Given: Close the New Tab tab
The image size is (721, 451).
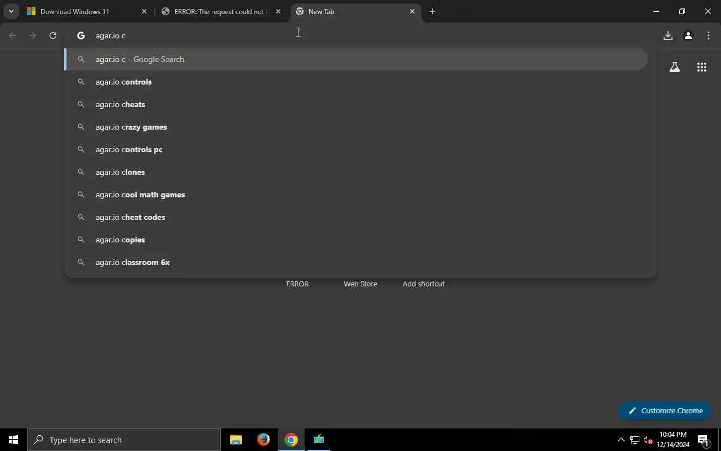Looking at the screenshot, I should [x=412, y=11].
